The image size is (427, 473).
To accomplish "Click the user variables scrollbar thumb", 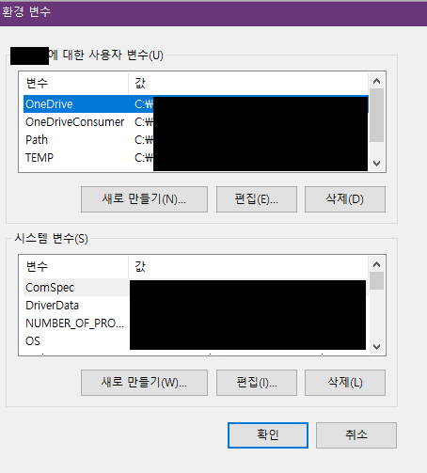I will click(377, 116).
